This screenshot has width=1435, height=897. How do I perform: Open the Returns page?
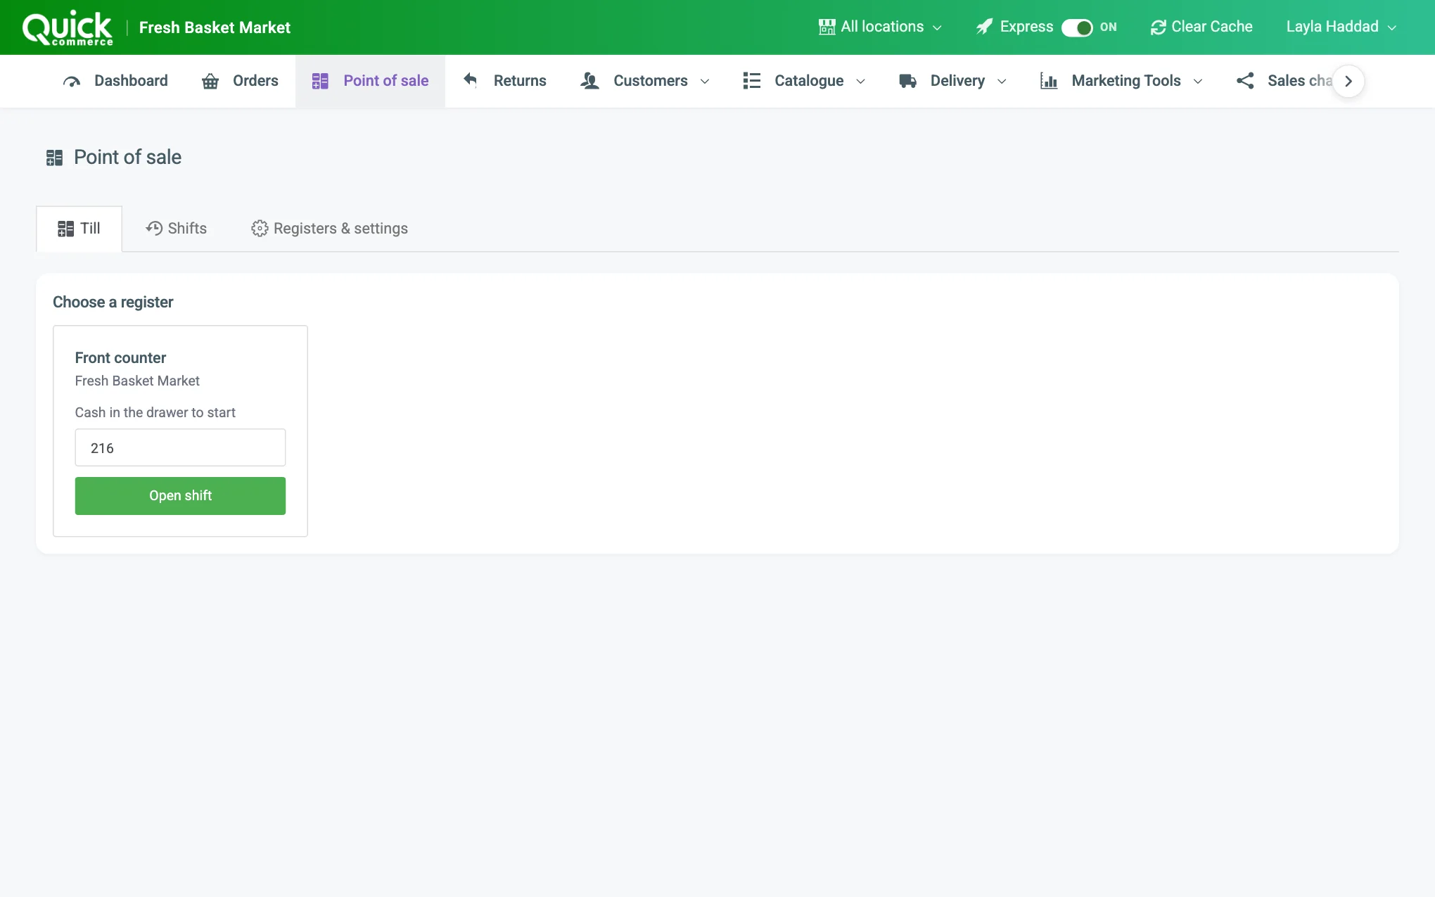coord(504,82)
